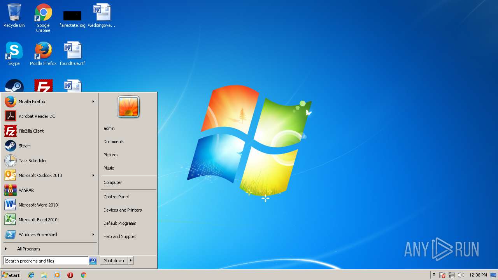Open Default Programs
Viewport: 498px width, 280px height.
click(128, 223)
